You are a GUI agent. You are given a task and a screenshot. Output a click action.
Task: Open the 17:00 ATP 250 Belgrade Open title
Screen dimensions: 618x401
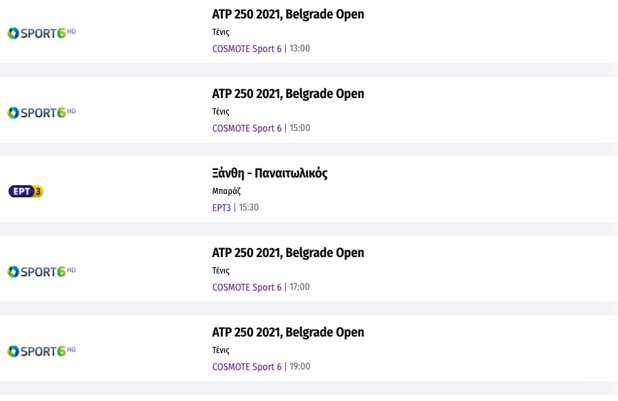coord(288,253)
